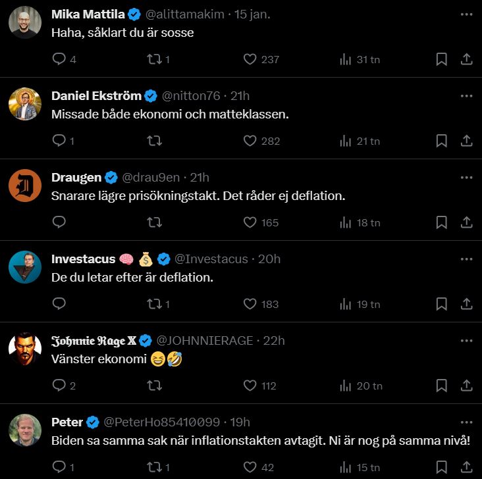
Task: Open more options for Johnnie Rage X tweet
Action: point(466,340)
